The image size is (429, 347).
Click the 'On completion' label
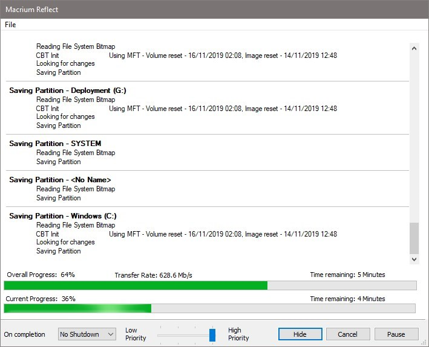(24, 334)
